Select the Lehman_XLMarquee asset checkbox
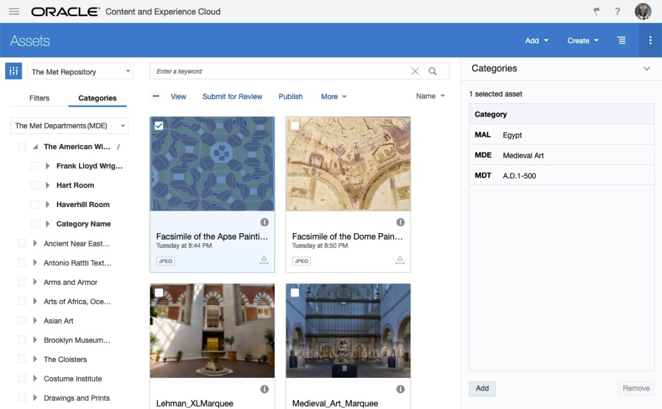This screenshot has height=409, width=662. pos(159,293)
